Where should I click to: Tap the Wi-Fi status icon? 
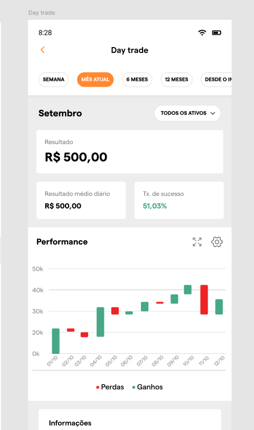coord(202,33)
